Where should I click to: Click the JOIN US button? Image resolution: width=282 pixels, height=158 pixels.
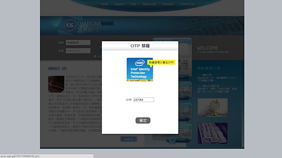(129, 139)
